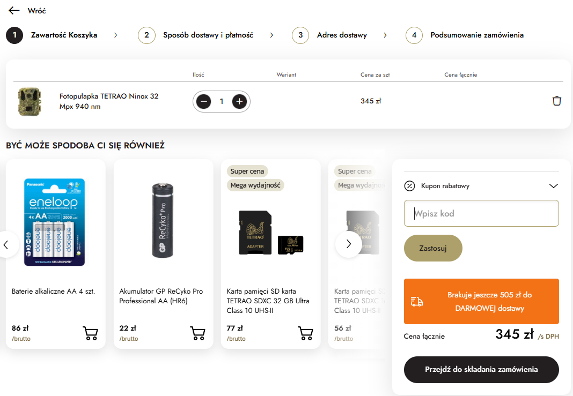The image size is (573, 396).
Task: Click the back arrow next to Wróć
Action: tap(14, 11)
